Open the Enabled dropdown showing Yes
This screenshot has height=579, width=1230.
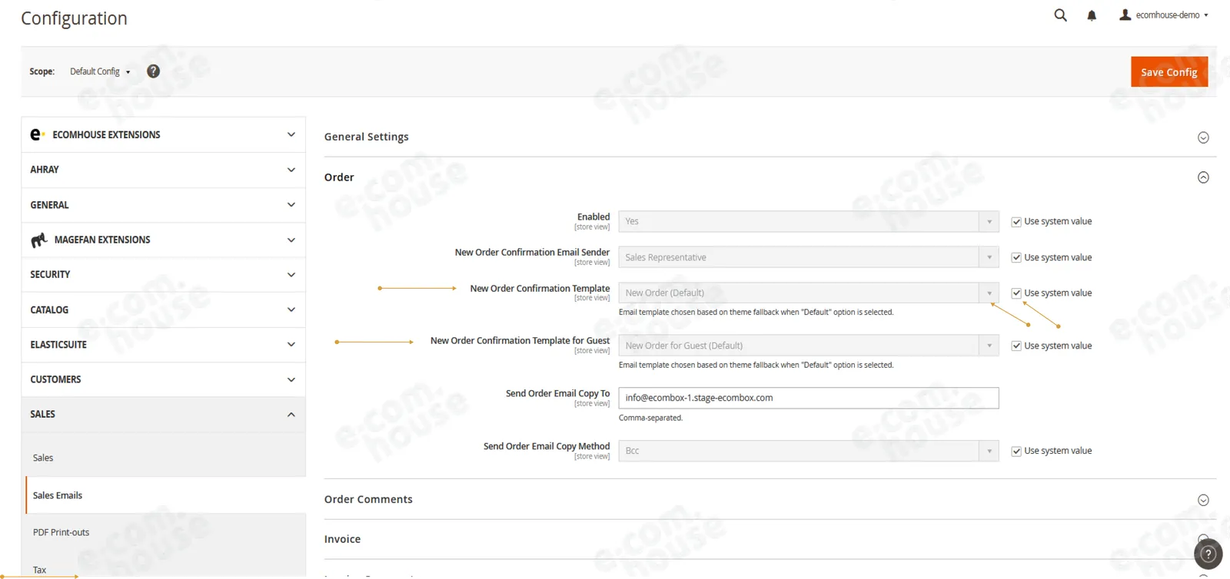pos(809,221)
